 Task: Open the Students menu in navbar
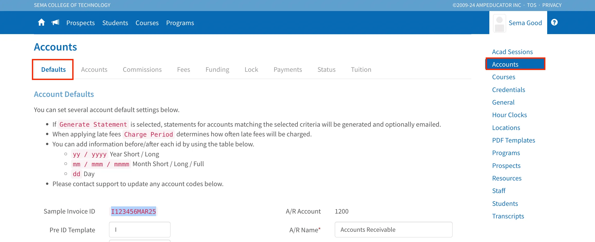[x=115, y=23]
